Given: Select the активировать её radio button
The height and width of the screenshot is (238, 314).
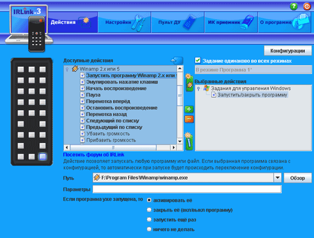Looking at the screenshot, I should (149, 200).
